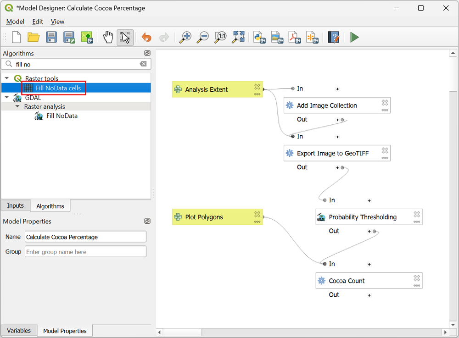
Task: Expand In links above Add Image Collection
Action: click(x=337, y=89)
